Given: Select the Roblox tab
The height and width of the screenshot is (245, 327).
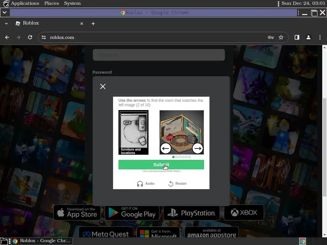Looking at the screenshot, I should tap(49, 23).
